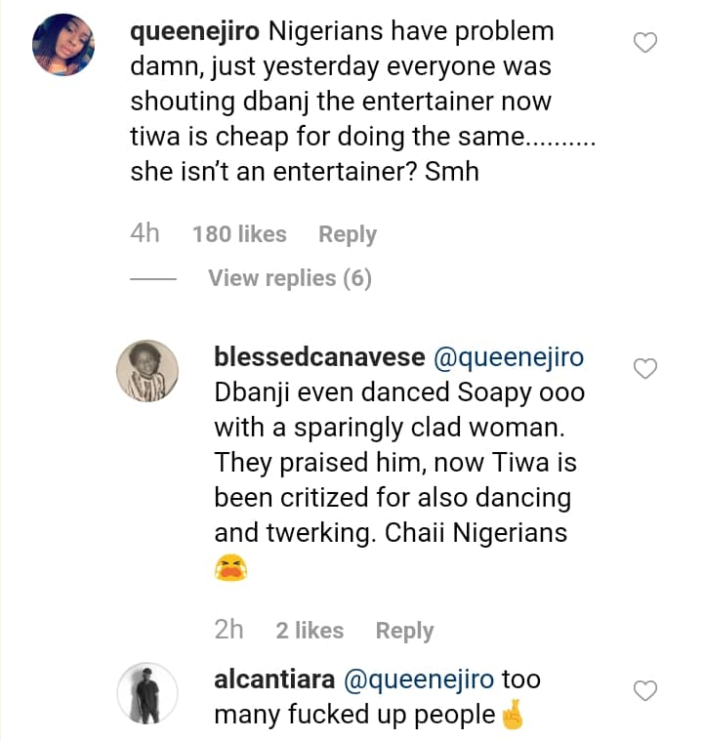Click the crossed fingers emoji in alcantiara's comment
Image resolution: width=704 pixels, height=741 pixels.
tap(512, 716)
